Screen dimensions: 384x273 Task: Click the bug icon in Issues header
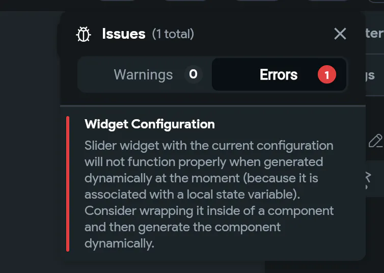pos(84,34)
